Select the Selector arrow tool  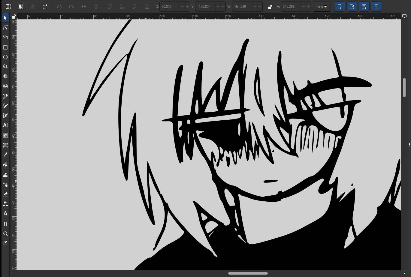pos(5,18)
